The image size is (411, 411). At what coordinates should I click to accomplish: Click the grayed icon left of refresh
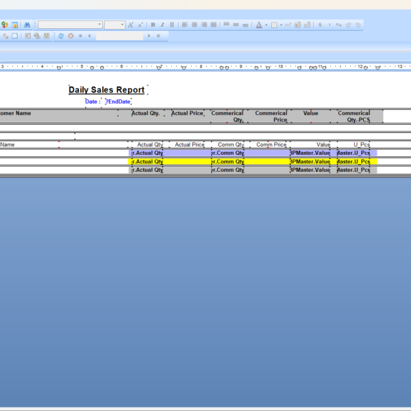click(x=47, y=36)
